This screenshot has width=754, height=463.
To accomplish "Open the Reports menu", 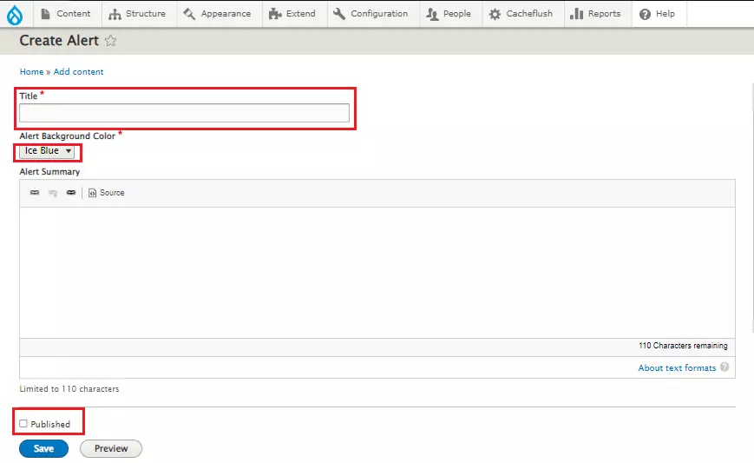I will pyautogui.click(x=595, y=14).
